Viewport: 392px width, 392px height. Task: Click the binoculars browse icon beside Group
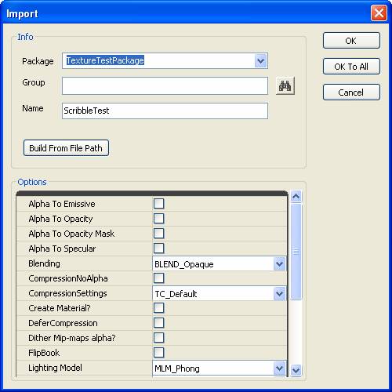(x=285, y=85)
